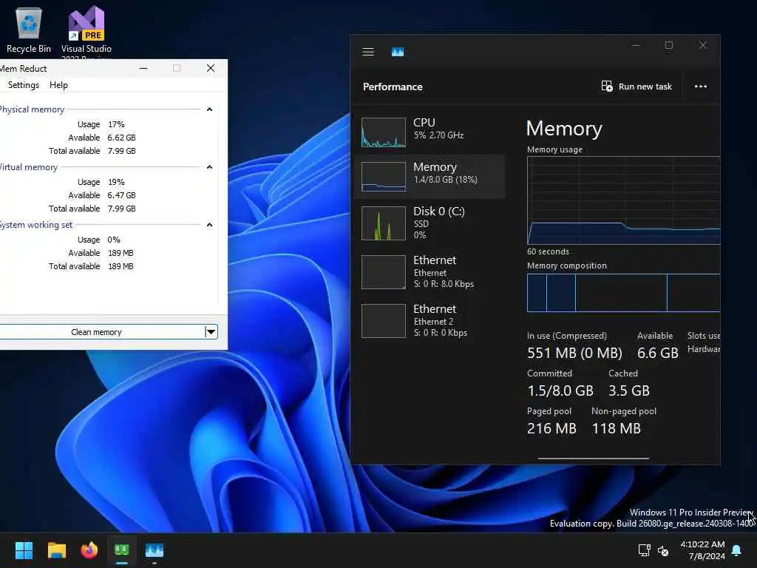Select first Ethernet adapter entry

point(430,271)
